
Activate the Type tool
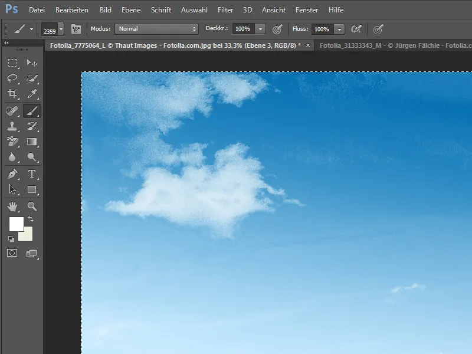coord(32,173)
